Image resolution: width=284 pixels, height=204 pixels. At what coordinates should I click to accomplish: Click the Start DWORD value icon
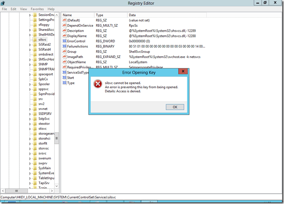pos(64,78)
